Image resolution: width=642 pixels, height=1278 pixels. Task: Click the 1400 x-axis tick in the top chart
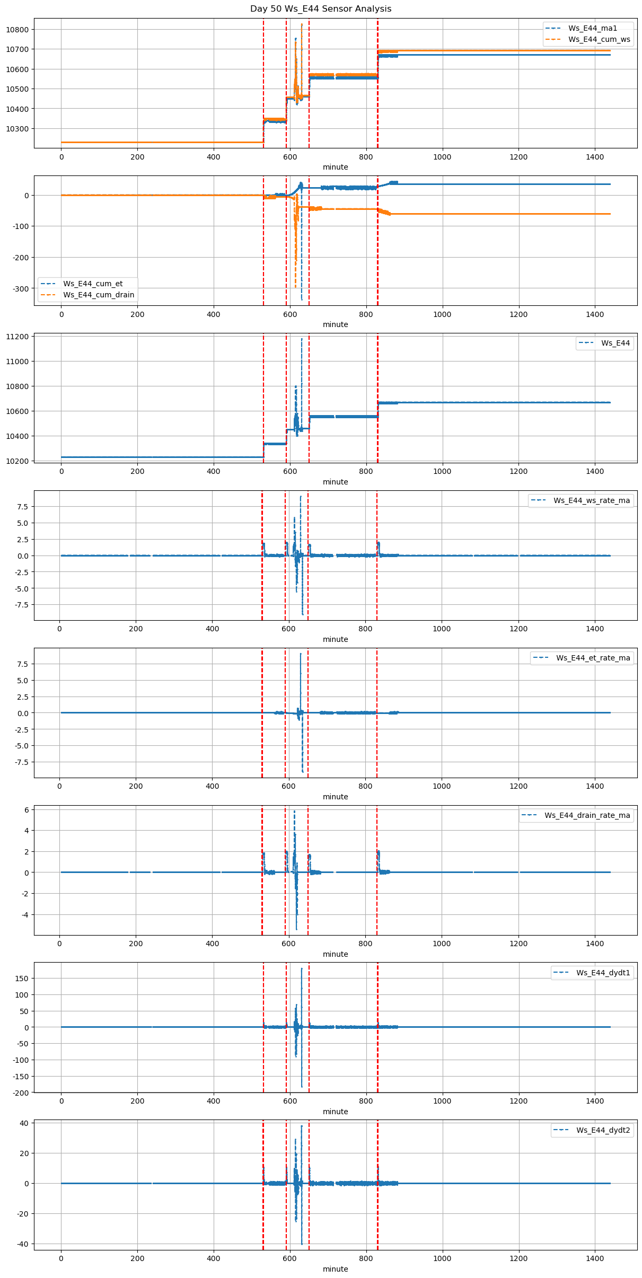click(595, 157)
